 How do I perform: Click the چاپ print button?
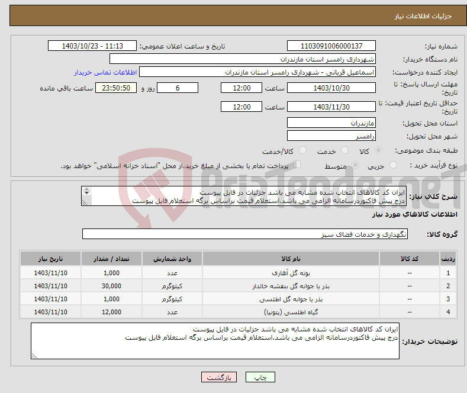[x=260, y=377]
